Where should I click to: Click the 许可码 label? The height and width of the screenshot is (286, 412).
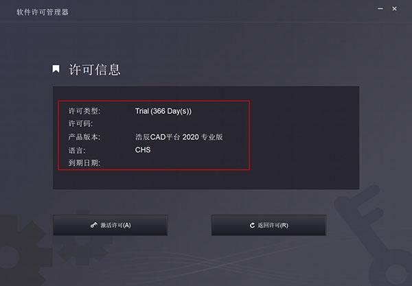(x=80, y=123)
